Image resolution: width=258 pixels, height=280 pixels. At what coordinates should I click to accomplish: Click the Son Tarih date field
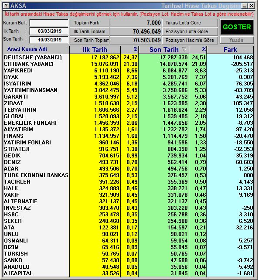point(49,40)
